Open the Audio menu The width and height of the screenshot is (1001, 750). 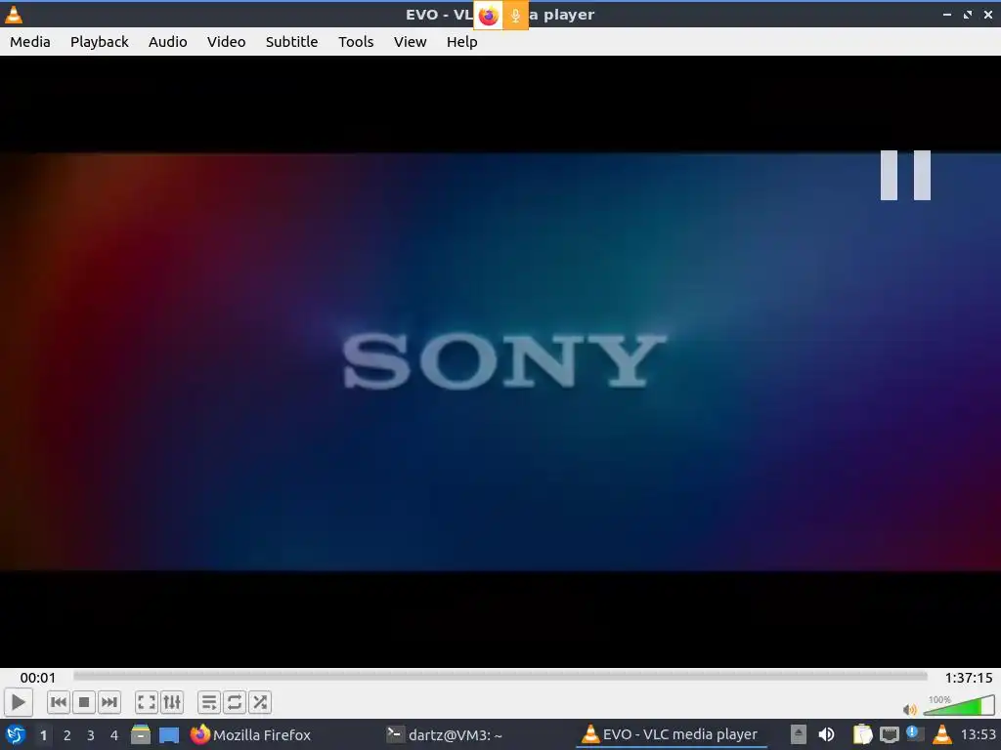click(168, 42)
